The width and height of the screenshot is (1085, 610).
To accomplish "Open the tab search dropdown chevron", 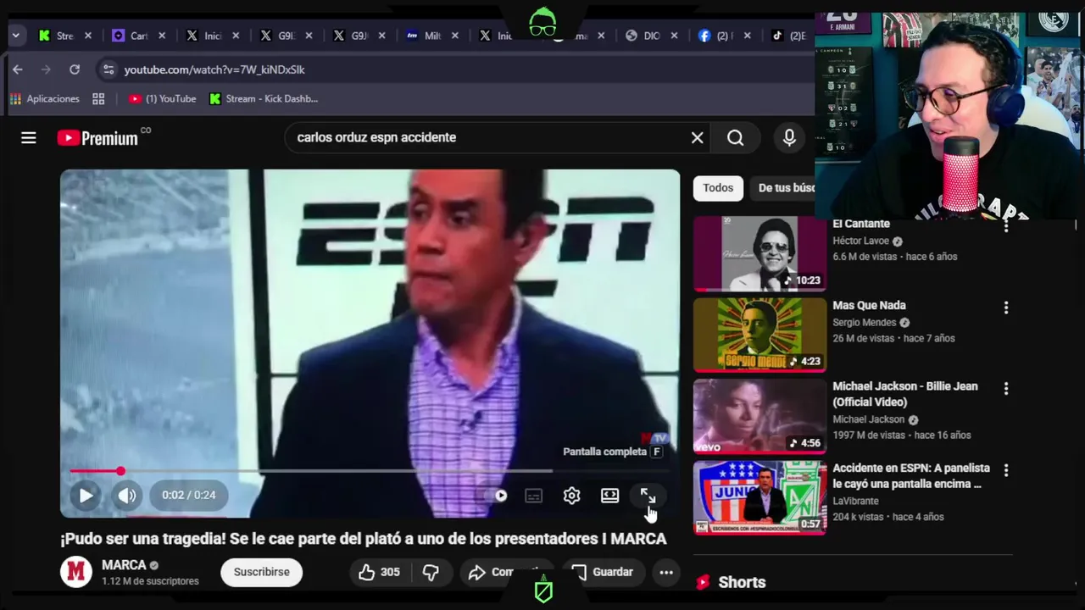I will tap(15, 36).
